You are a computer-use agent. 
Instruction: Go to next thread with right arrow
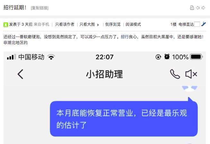pos(203,8)
